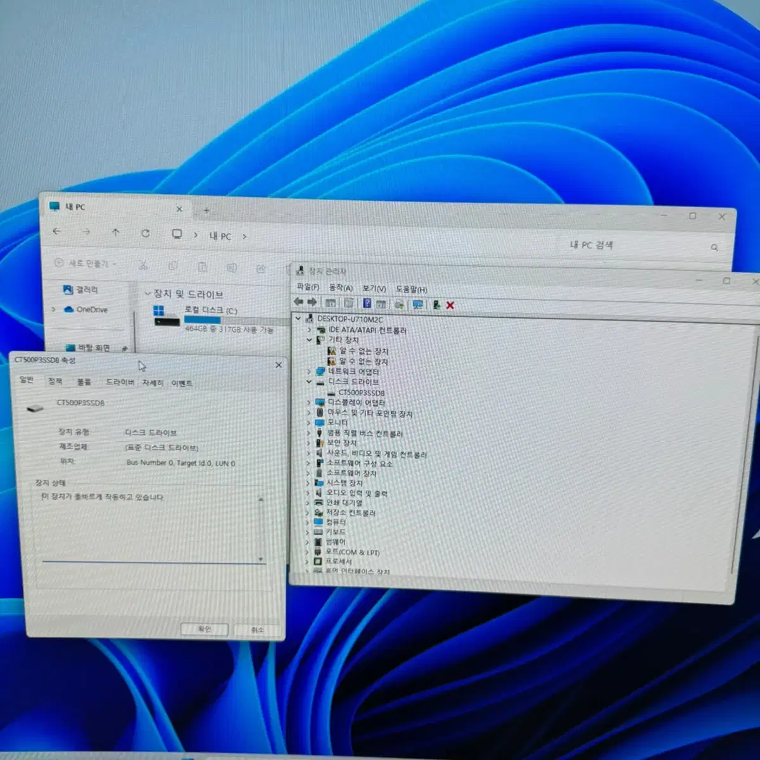This screenshot has width=760, height=760.
Task: Open the 파일(F) menu
Action: pyautogui.click(x=308, y=288)
